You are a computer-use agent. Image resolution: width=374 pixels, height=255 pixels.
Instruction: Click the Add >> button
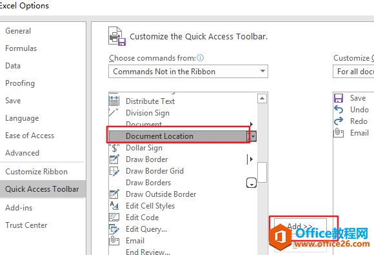(300, 226)
